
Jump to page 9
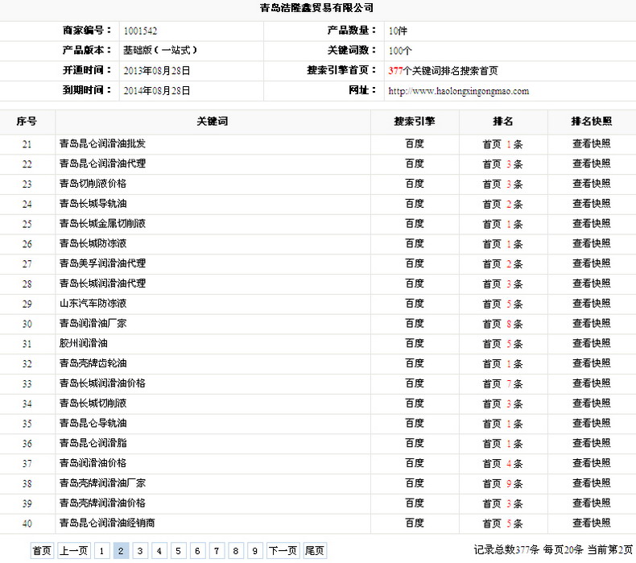(254, 551)
